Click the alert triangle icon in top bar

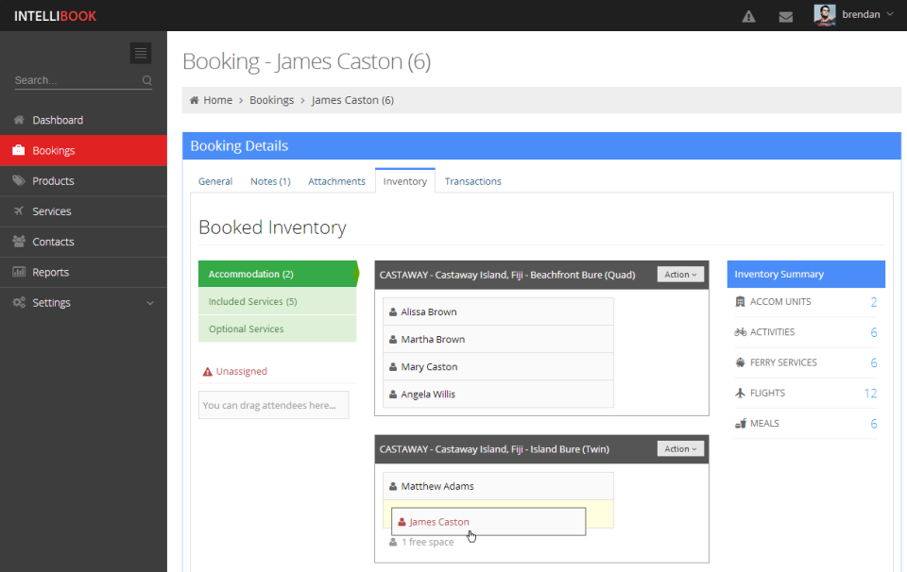(748, 15)
